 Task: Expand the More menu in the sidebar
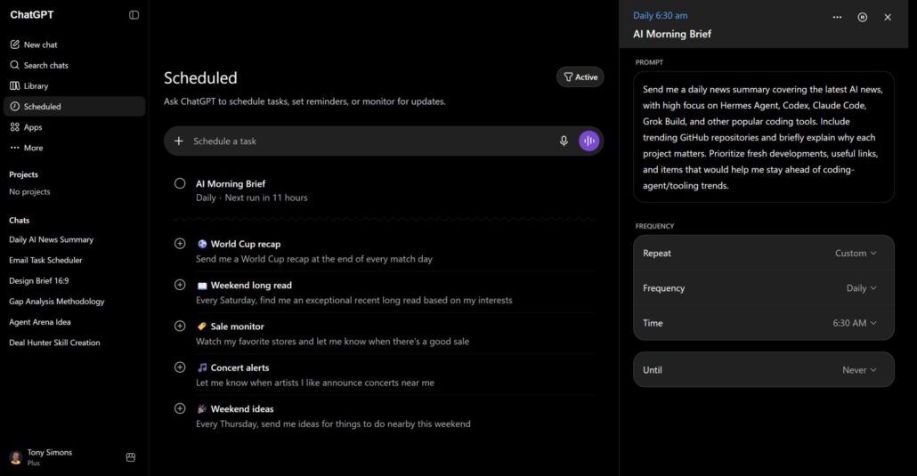[74, 148]
